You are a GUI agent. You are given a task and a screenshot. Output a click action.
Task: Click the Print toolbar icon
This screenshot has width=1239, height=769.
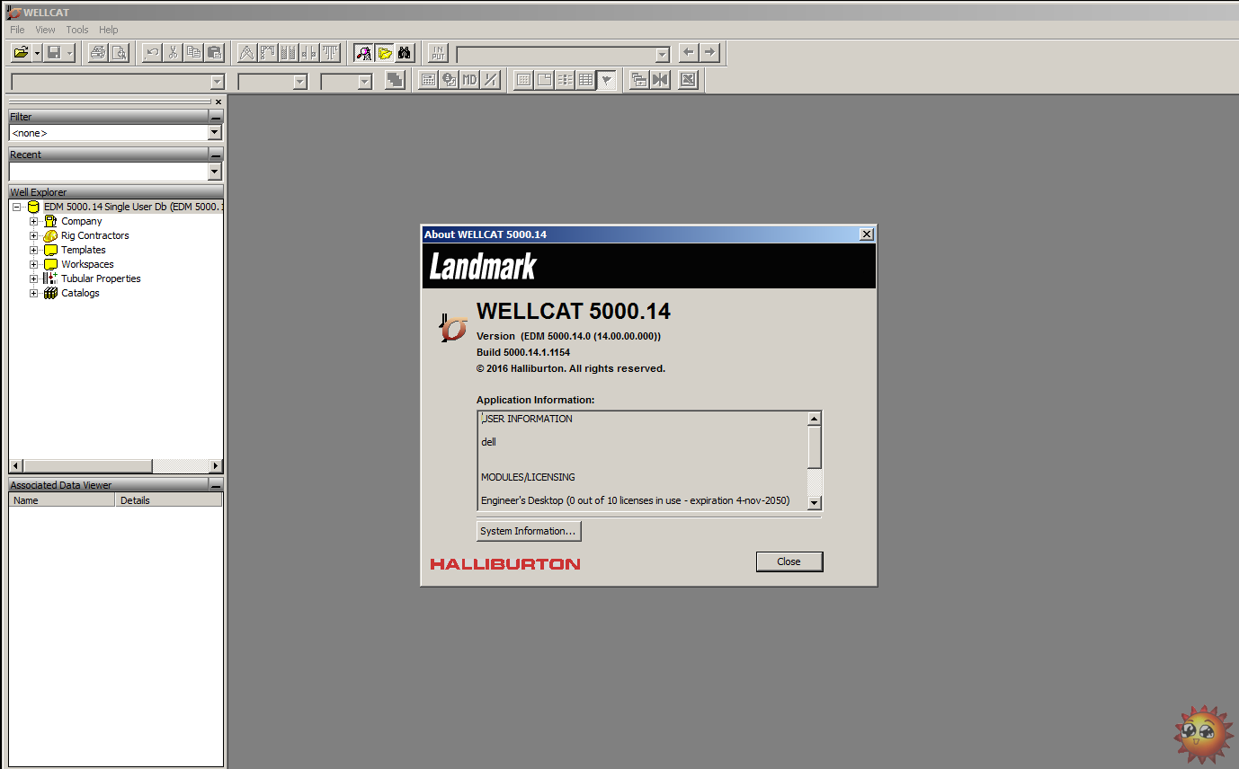click(98, 53)
